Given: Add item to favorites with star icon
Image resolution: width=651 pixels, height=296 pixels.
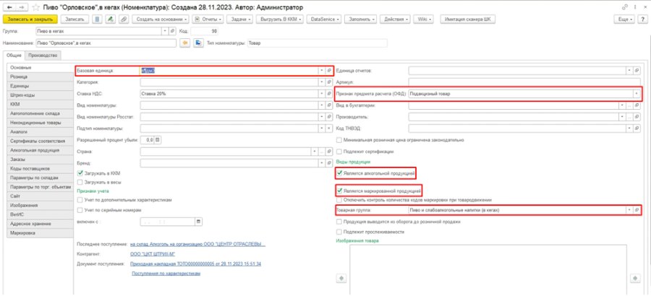Looking at the screenshot, I should pos(36,7).
